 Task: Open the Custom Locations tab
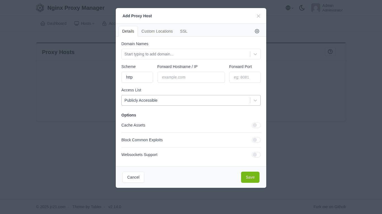click(x=157, y=31)
